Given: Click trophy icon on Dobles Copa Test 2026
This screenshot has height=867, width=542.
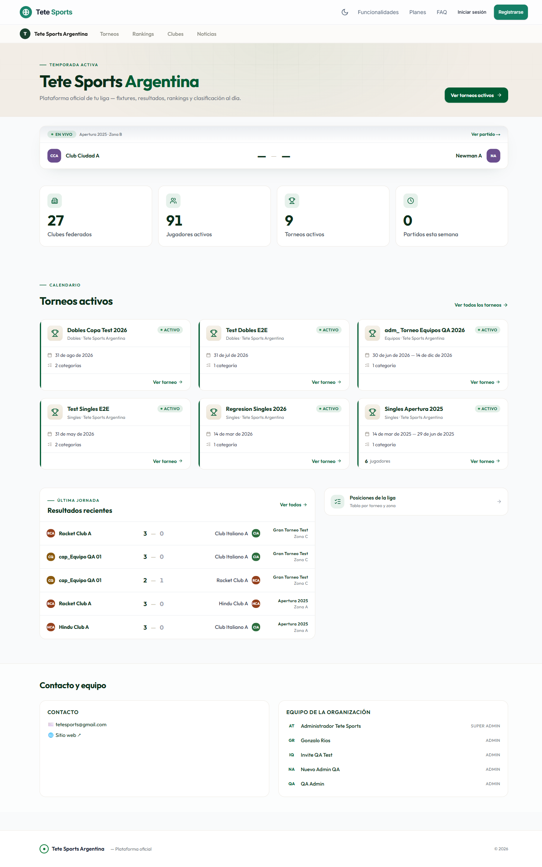Looking at the screenshot, I should coord(55,334).
